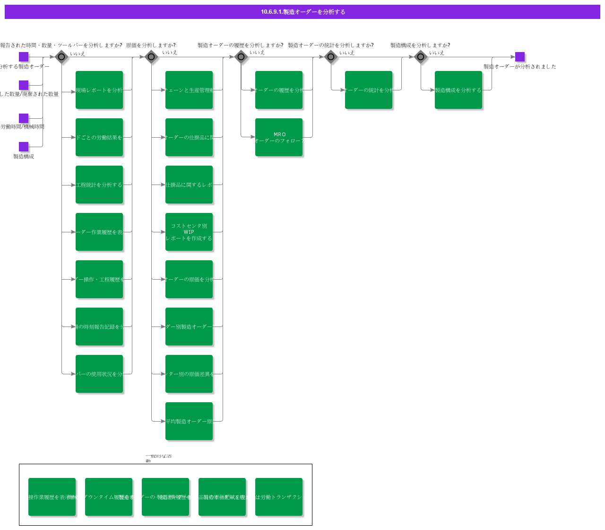605x530 pixels.
Task: Open the activity オーダーの統計を分析
Action: tap(369, 90)
